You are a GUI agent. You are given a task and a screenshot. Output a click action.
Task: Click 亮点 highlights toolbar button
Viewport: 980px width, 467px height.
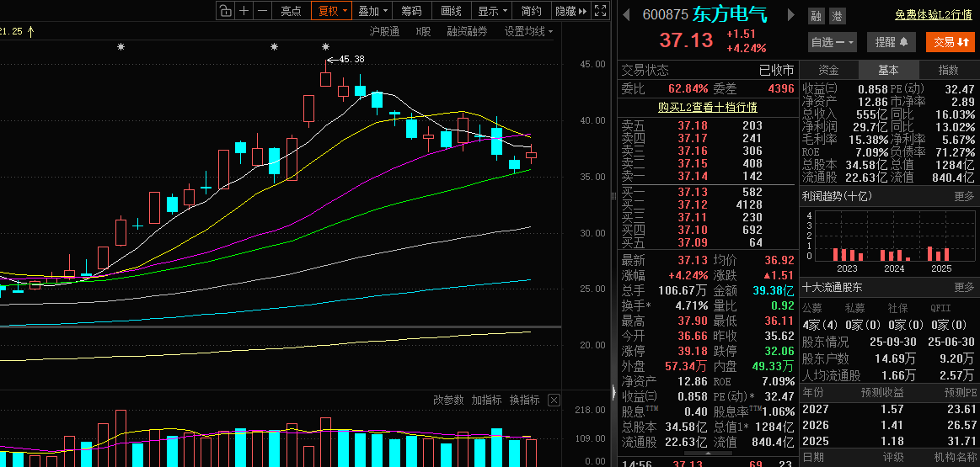291,11
